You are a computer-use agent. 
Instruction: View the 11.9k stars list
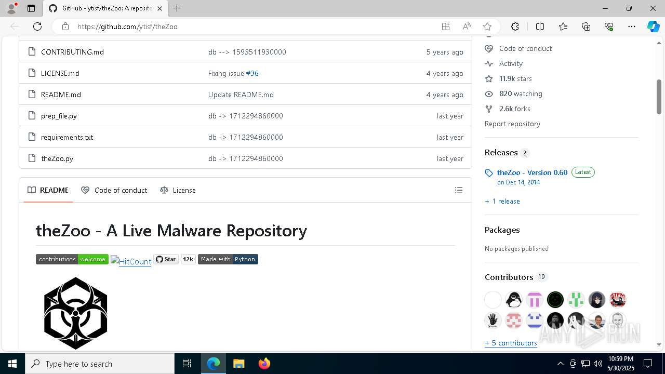(515, 78)
